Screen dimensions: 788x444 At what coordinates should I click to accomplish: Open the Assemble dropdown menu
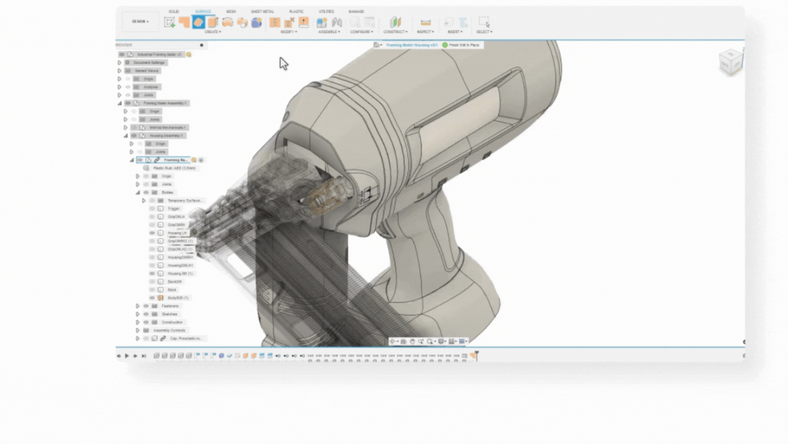329,32
